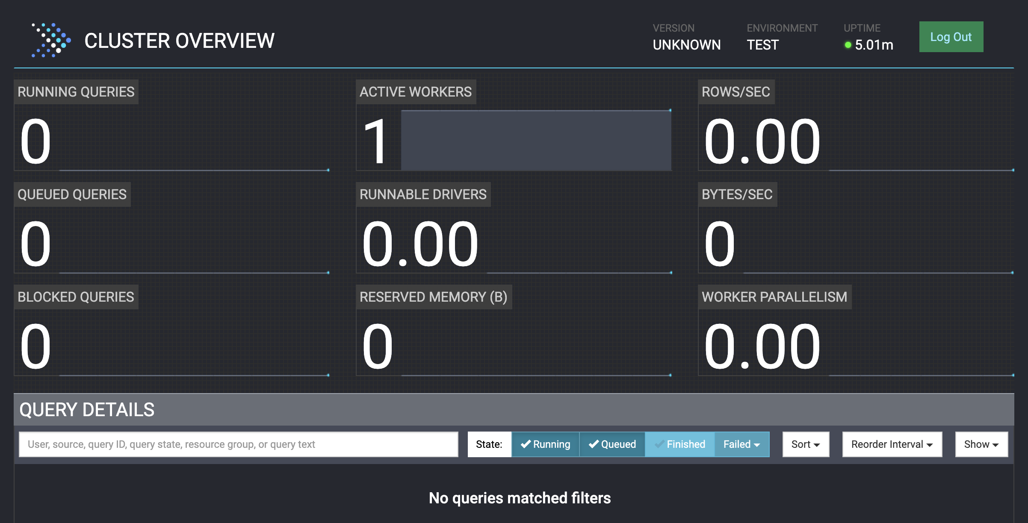The image size is (1028, 523).
Task: Click the Trino dotted logo icon
Action: 51,40
